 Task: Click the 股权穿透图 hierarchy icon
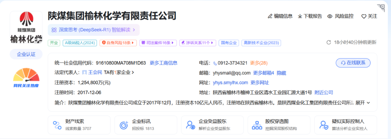[x=257, y=125]
